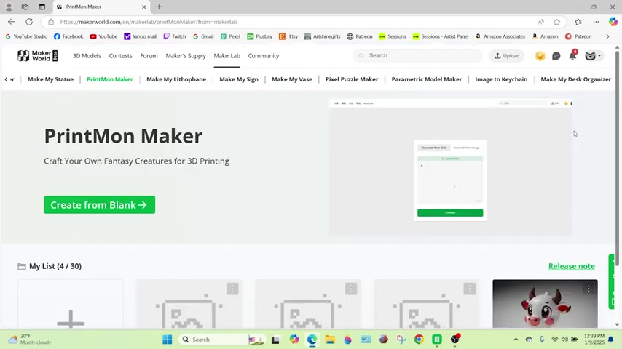Click Create from Blank button
This screenshot has width=622, height=349.
pos(100,205)
